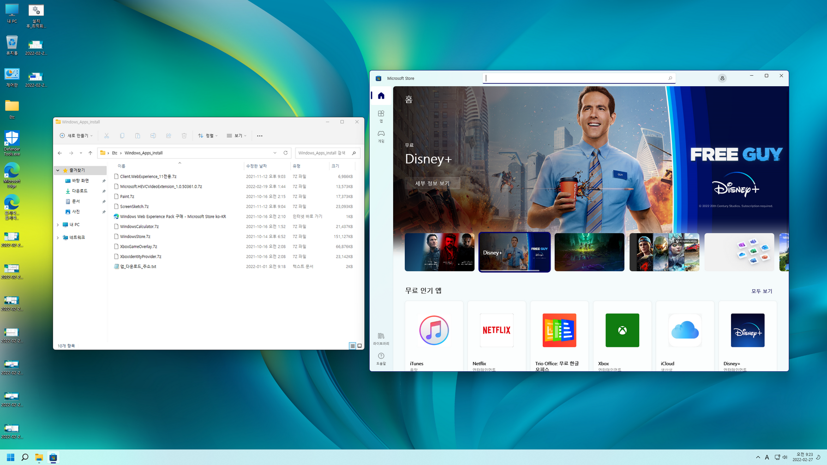The width and height of the screenshot is (827, 465).
Task: Click the Paste icon in File Explorer toolbar
Action: 138,136
